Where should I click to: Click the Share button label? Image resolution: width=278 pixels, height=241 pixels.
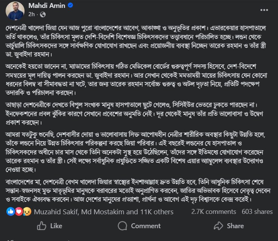(x=235, y=226)
